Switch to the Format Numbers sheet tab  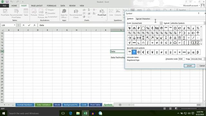pos(25,105)
